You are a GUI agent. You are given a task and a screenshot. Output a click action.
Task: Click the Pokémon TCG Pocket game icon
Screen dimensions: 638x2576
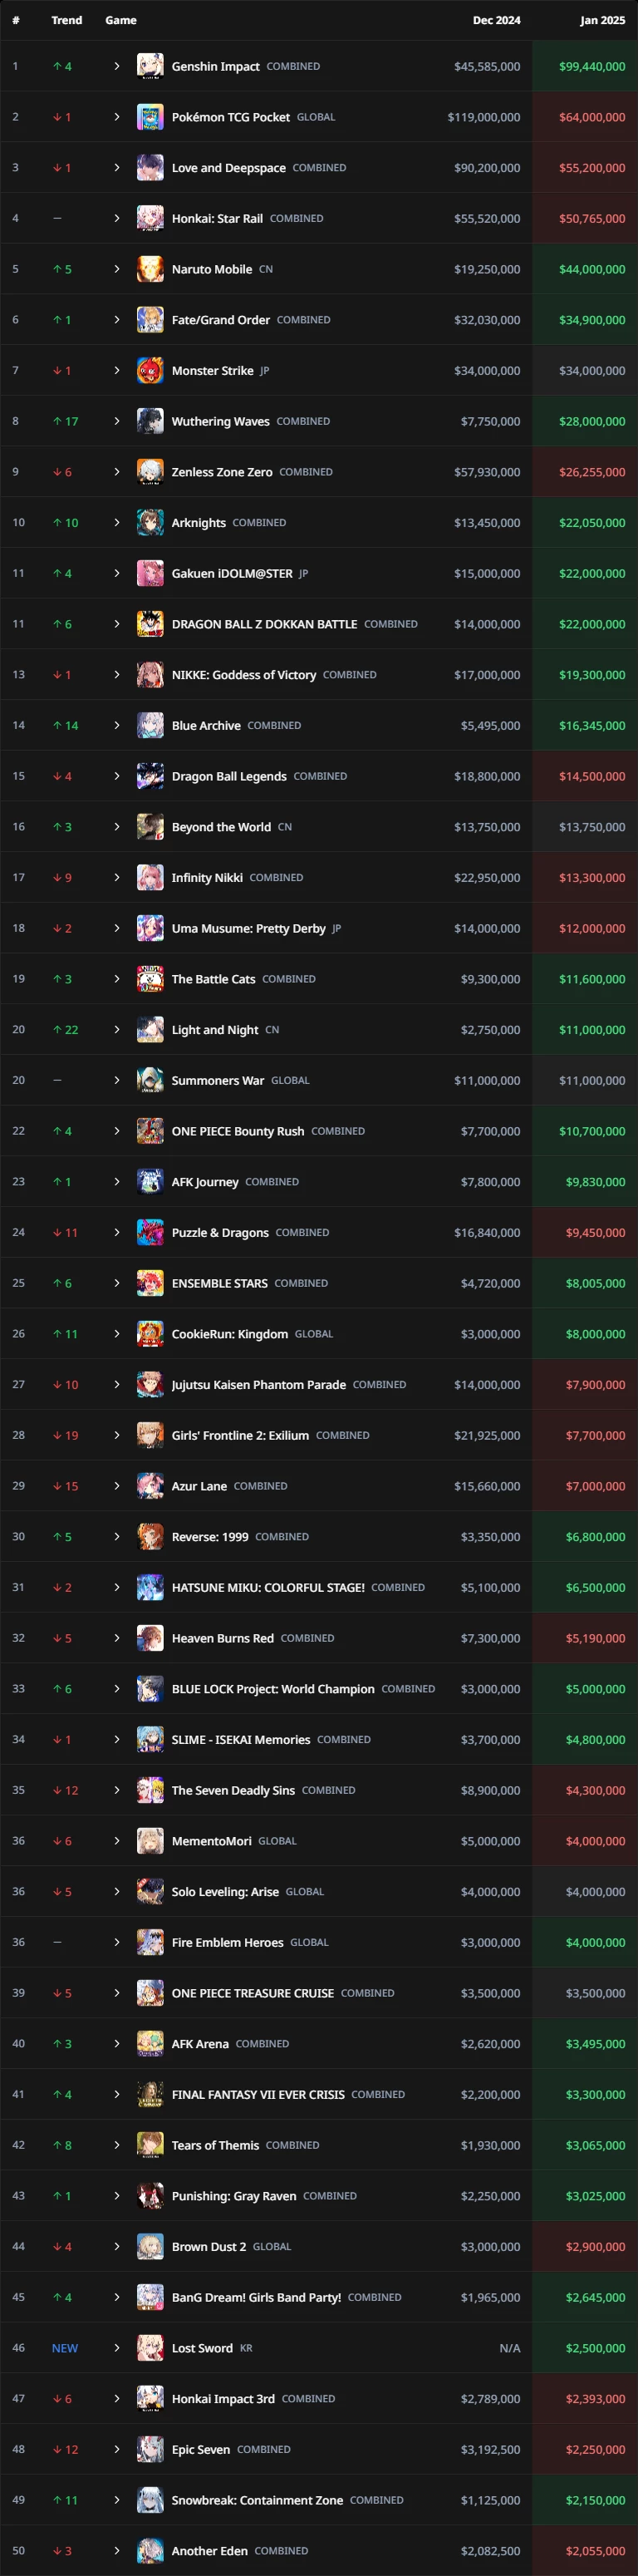pyautogui.click(x=150, y=117)
